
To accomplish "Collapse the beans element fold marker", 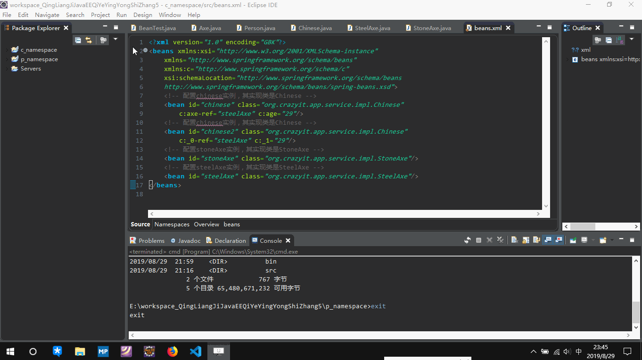I will click(145, 50).
